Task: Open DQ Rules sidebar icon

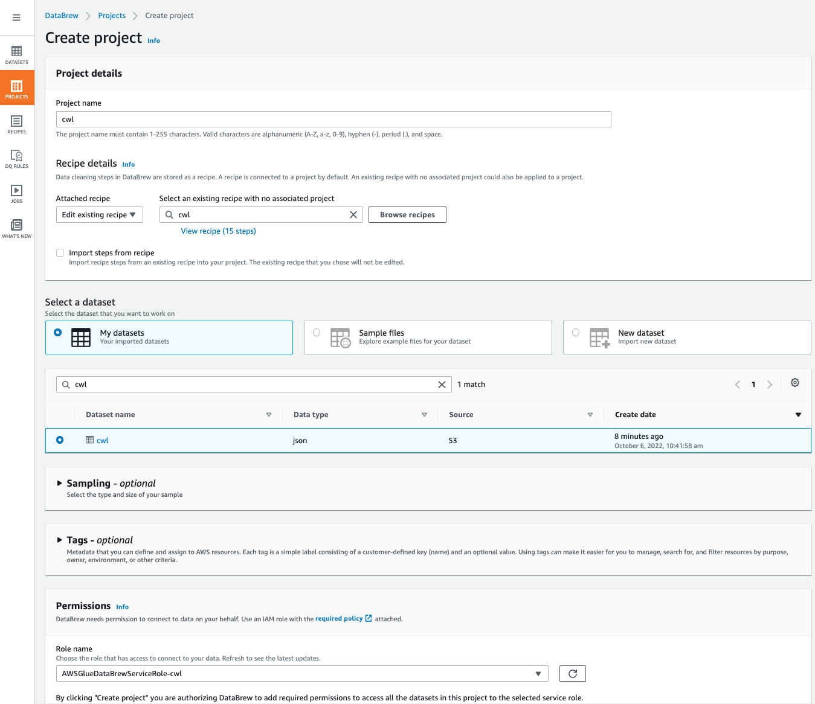Action: 17,159
